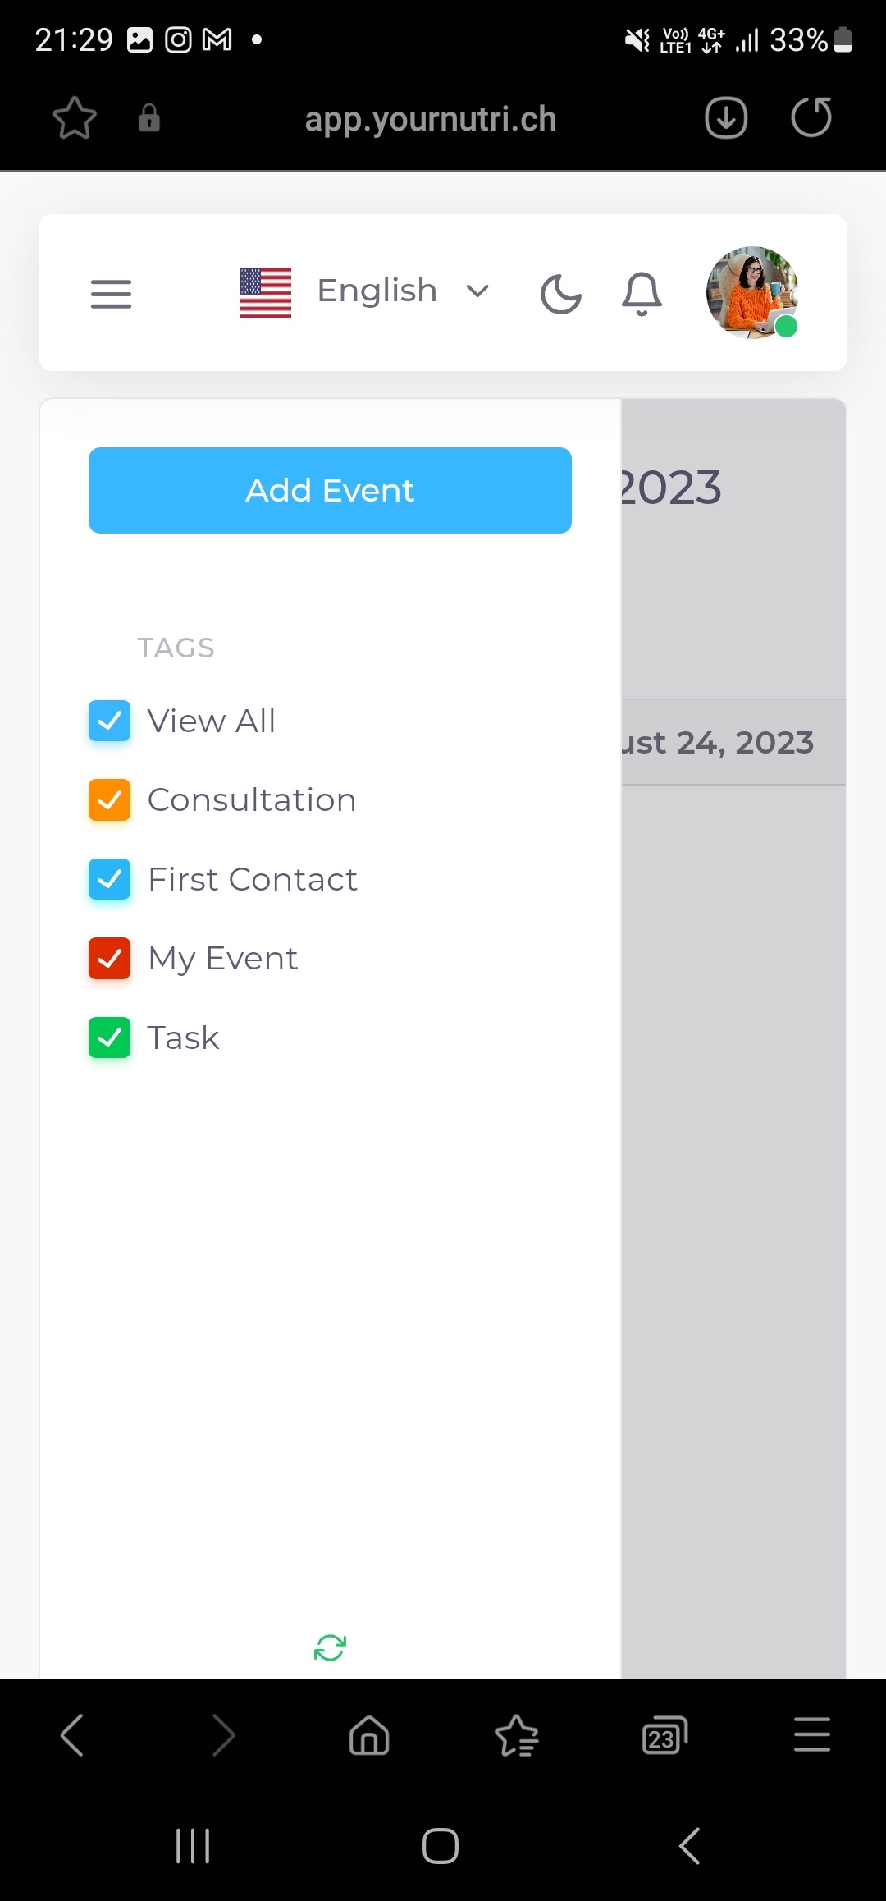Tap the lock icon in the address bar
This screenshot has height=1901, width=886.
point(149,117)
